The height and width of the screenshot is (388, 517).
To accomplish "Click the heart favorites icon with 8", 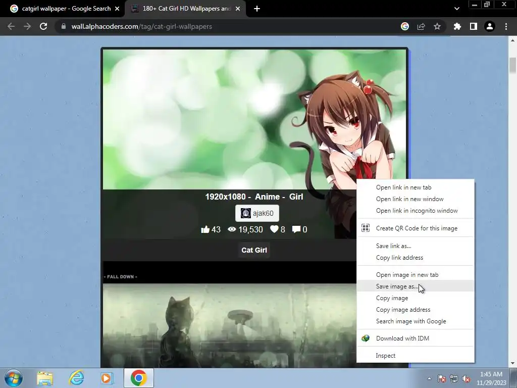I will click(274, 229).
